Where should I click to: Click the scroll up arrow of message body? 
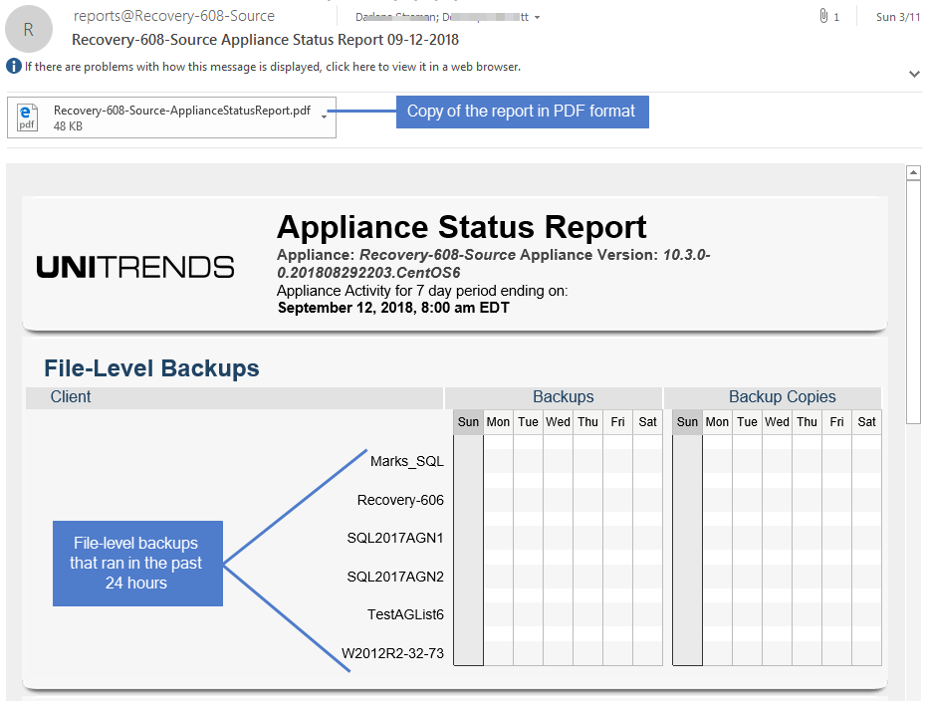(x=913, y=173)
